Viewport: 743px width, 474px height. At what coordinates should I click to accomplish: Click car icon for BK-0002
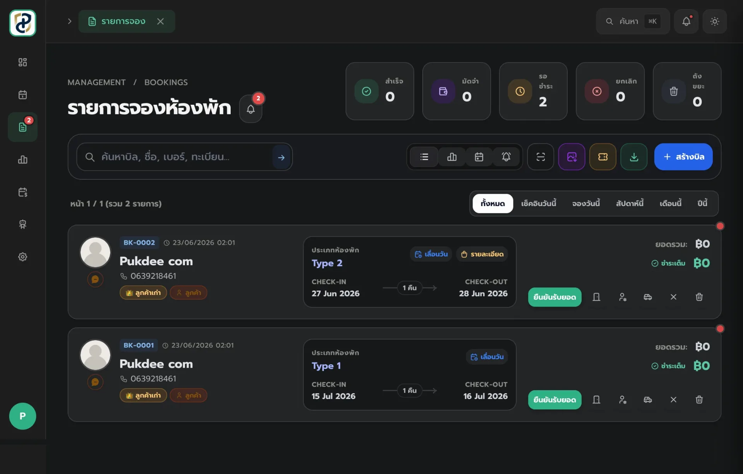[648, 297]
